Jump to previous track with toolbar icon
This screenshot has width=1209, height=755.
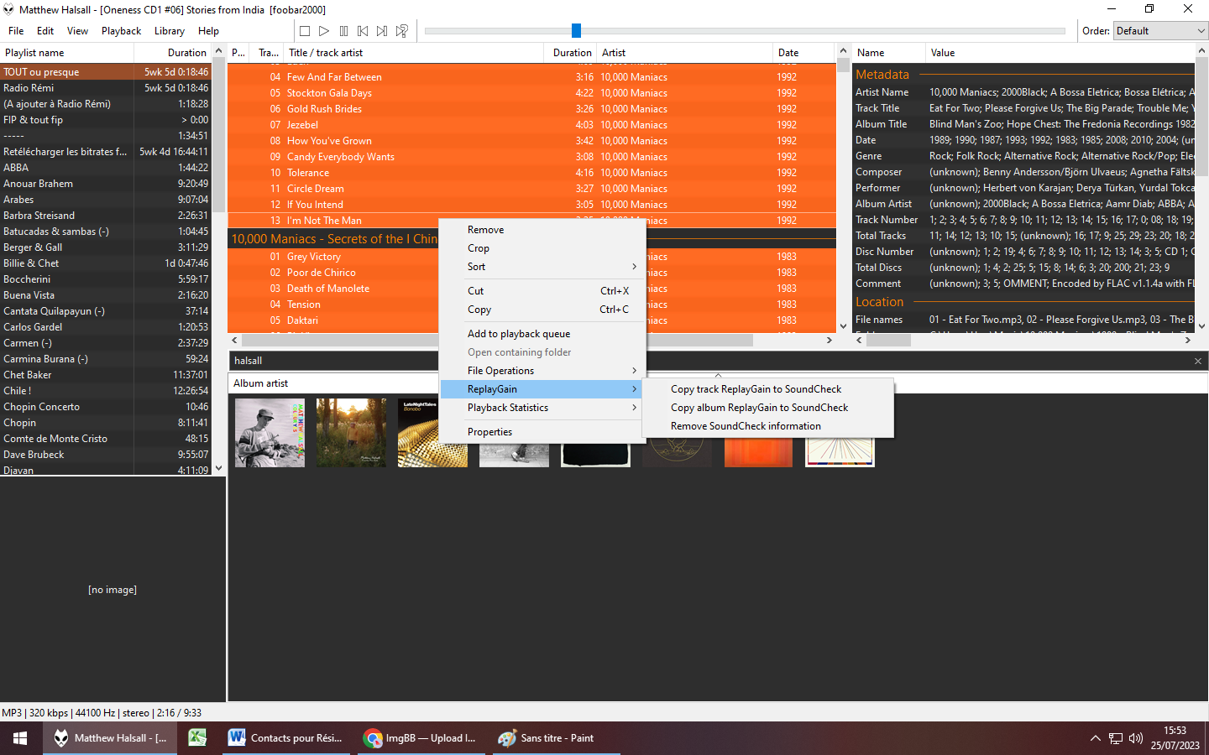363,31
